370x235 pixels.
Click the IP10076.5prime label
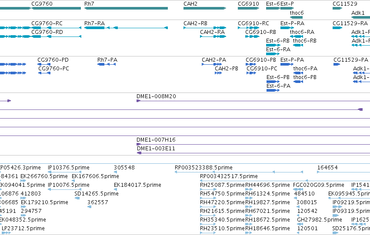[x=69, y=185]
